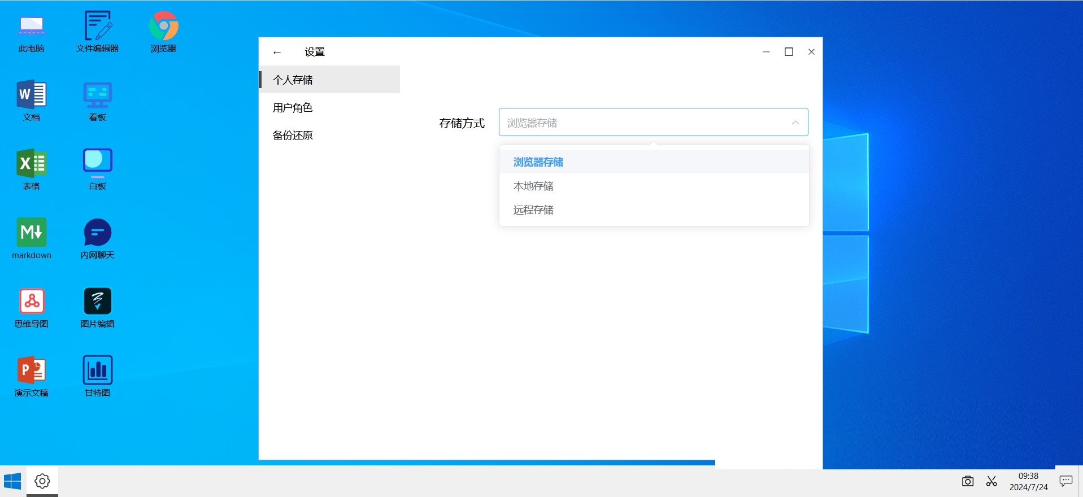This screenshot has width=1083, height=497.
Task: Collapse the 存储方式 dropdown arrow
Action: tap(795, 123)
